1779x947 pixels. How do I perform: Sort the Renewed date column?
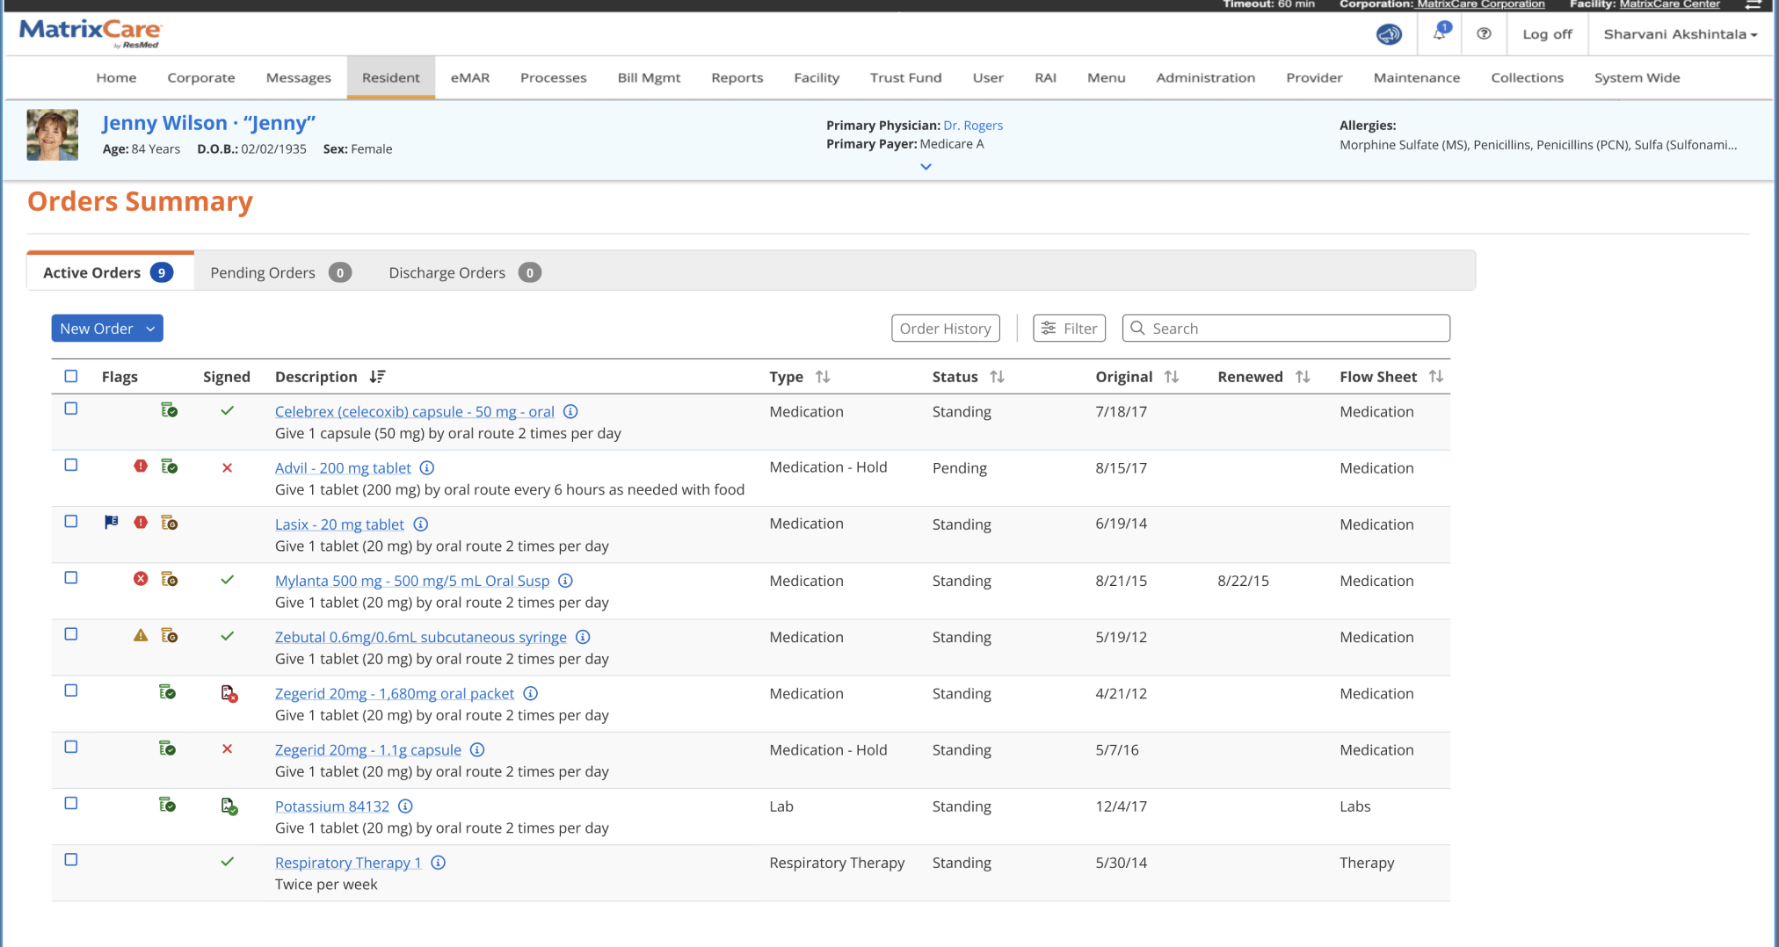click(x=1303, y=376)
